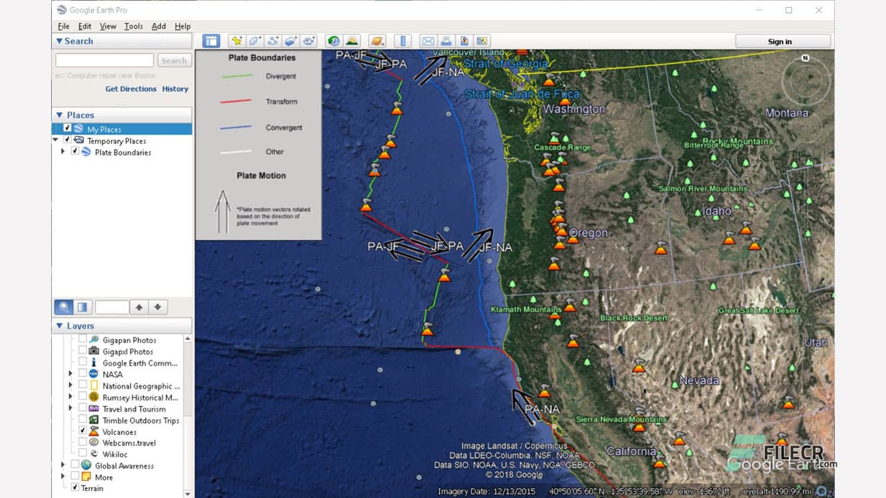Activate the Add Path tool
Screen dimensions: 886x498
tap(273, 41)
